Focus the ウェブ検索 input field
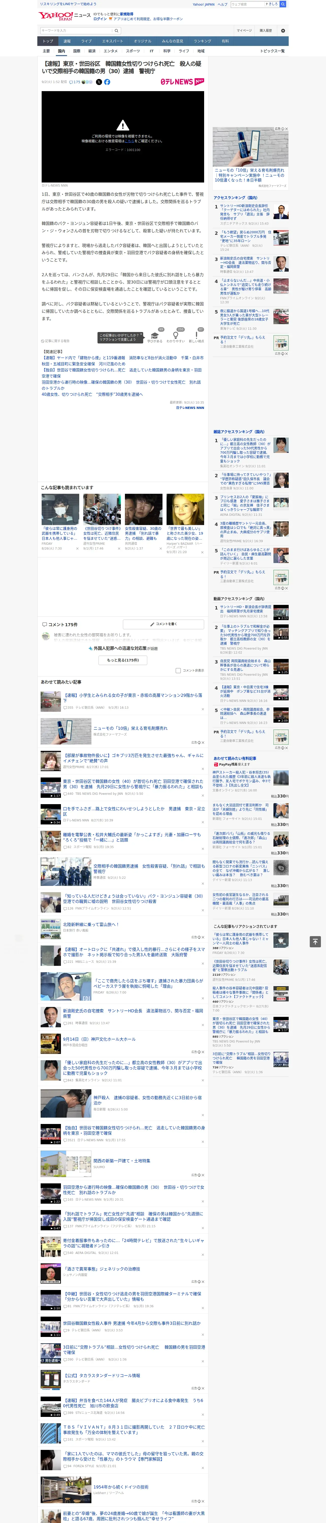The image size is (326, 1523). 247,4
